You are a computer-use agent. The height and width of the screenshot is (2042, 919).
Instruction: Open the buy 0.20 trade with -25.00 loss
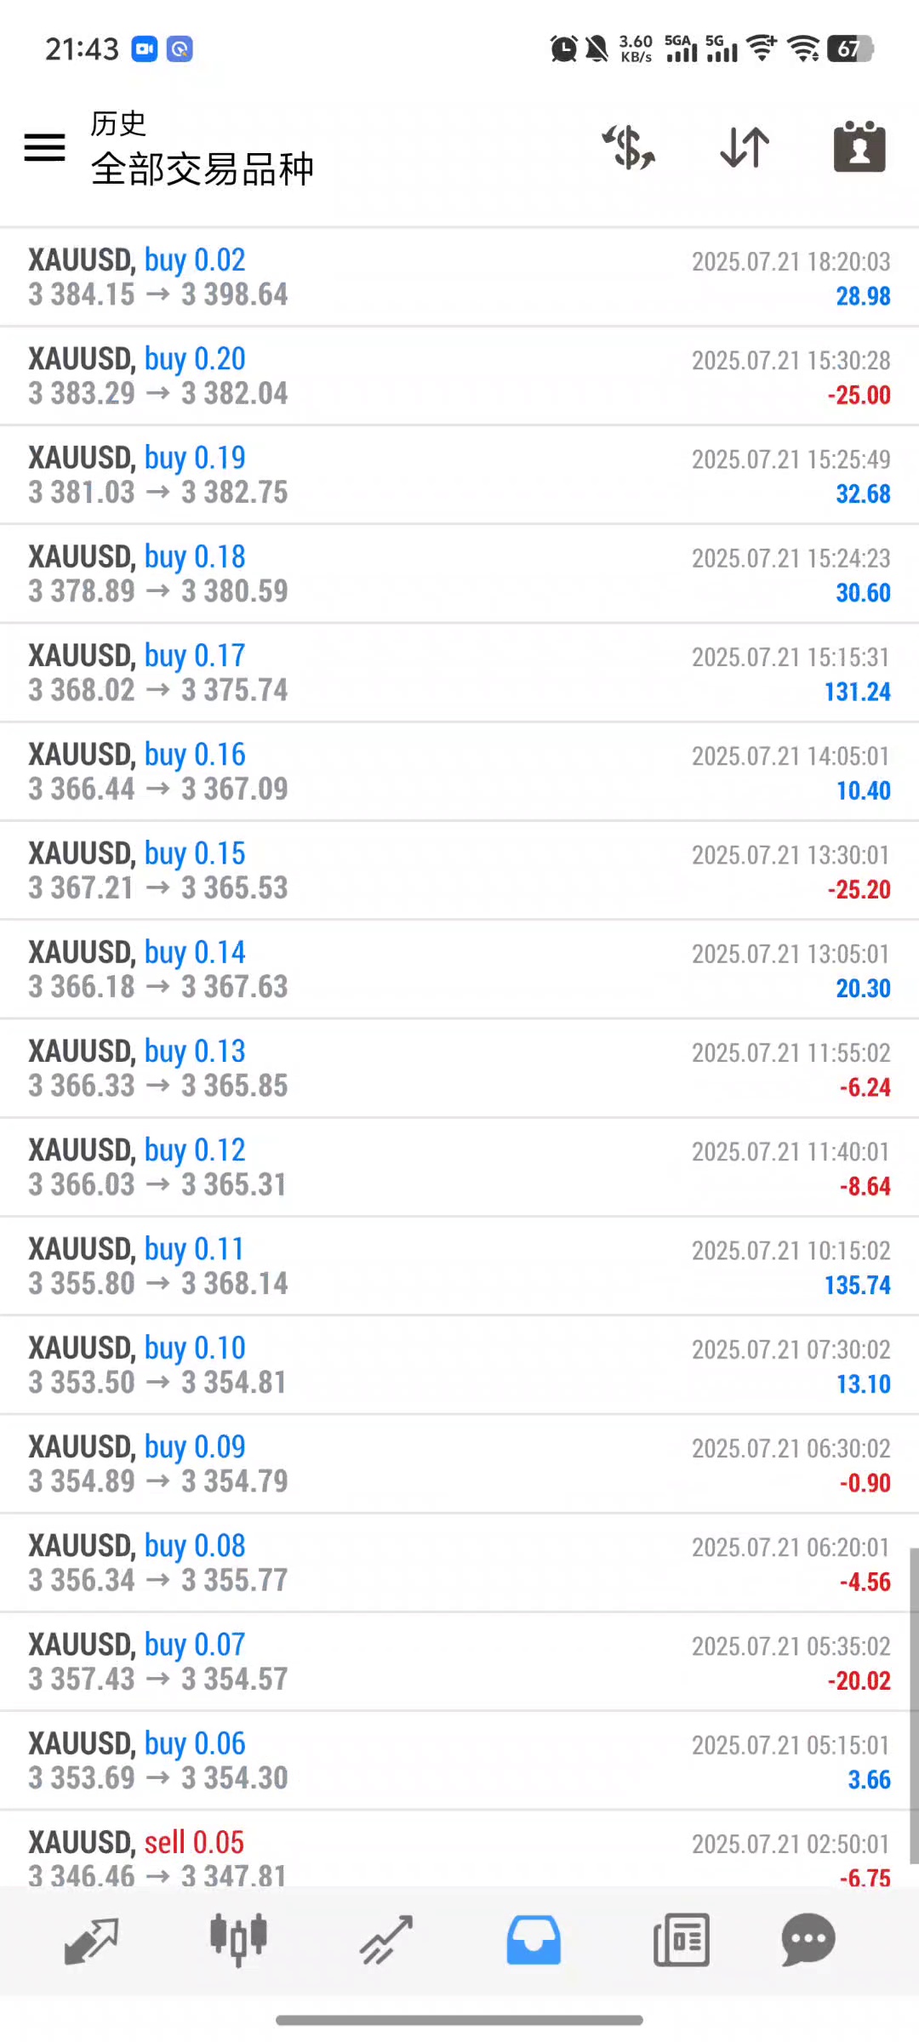[x=459, y=376]
